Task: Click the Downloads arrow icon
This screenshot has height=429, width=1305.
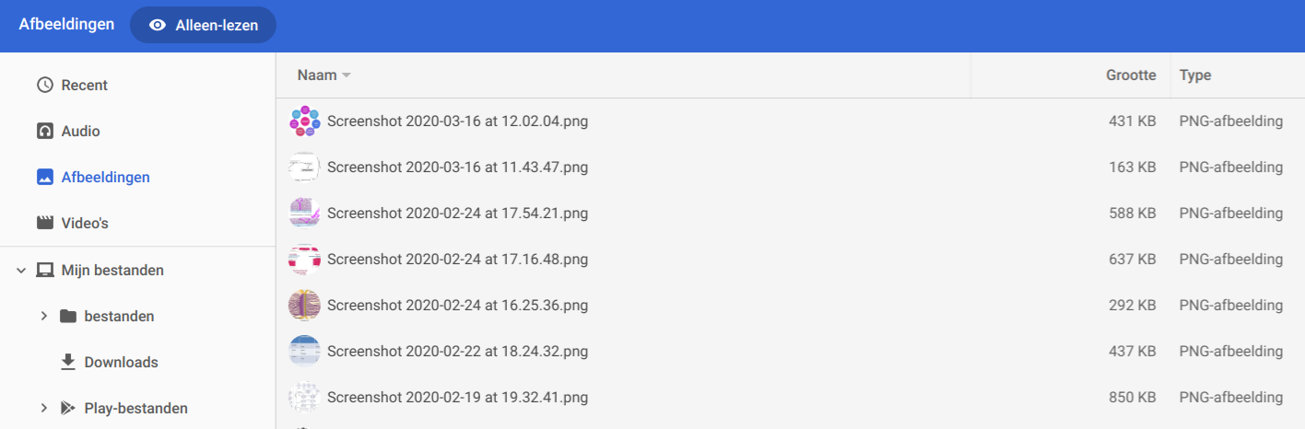Action: 67,363
